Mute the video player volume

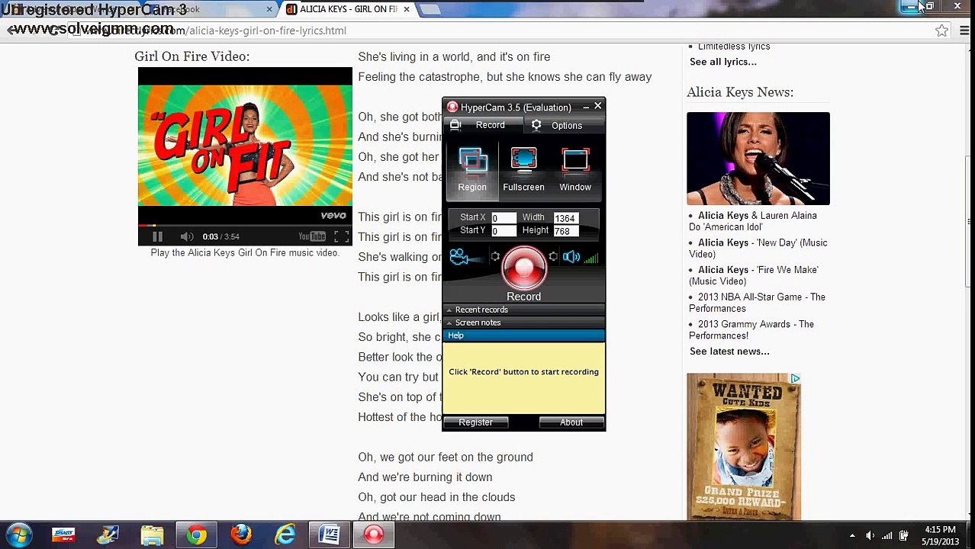pyautogui.click(x=187, y=236)
